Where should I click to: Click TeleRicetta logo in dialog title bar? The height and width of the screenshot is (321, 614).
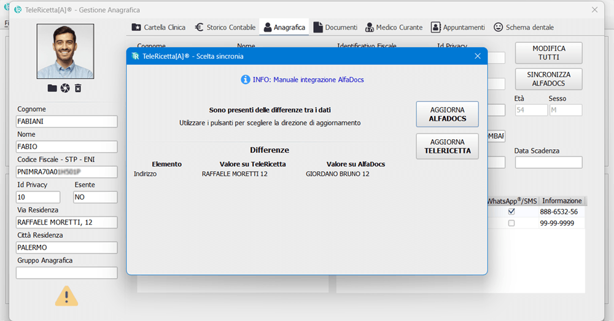tap(136, 56)
